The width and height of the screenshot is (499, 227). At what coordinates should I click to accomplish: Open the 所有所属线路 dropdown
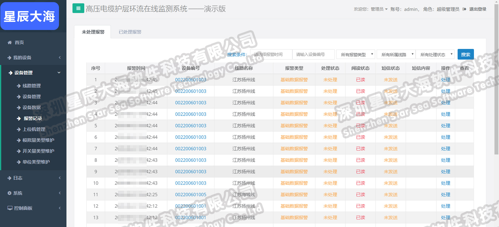coord(396,54)
